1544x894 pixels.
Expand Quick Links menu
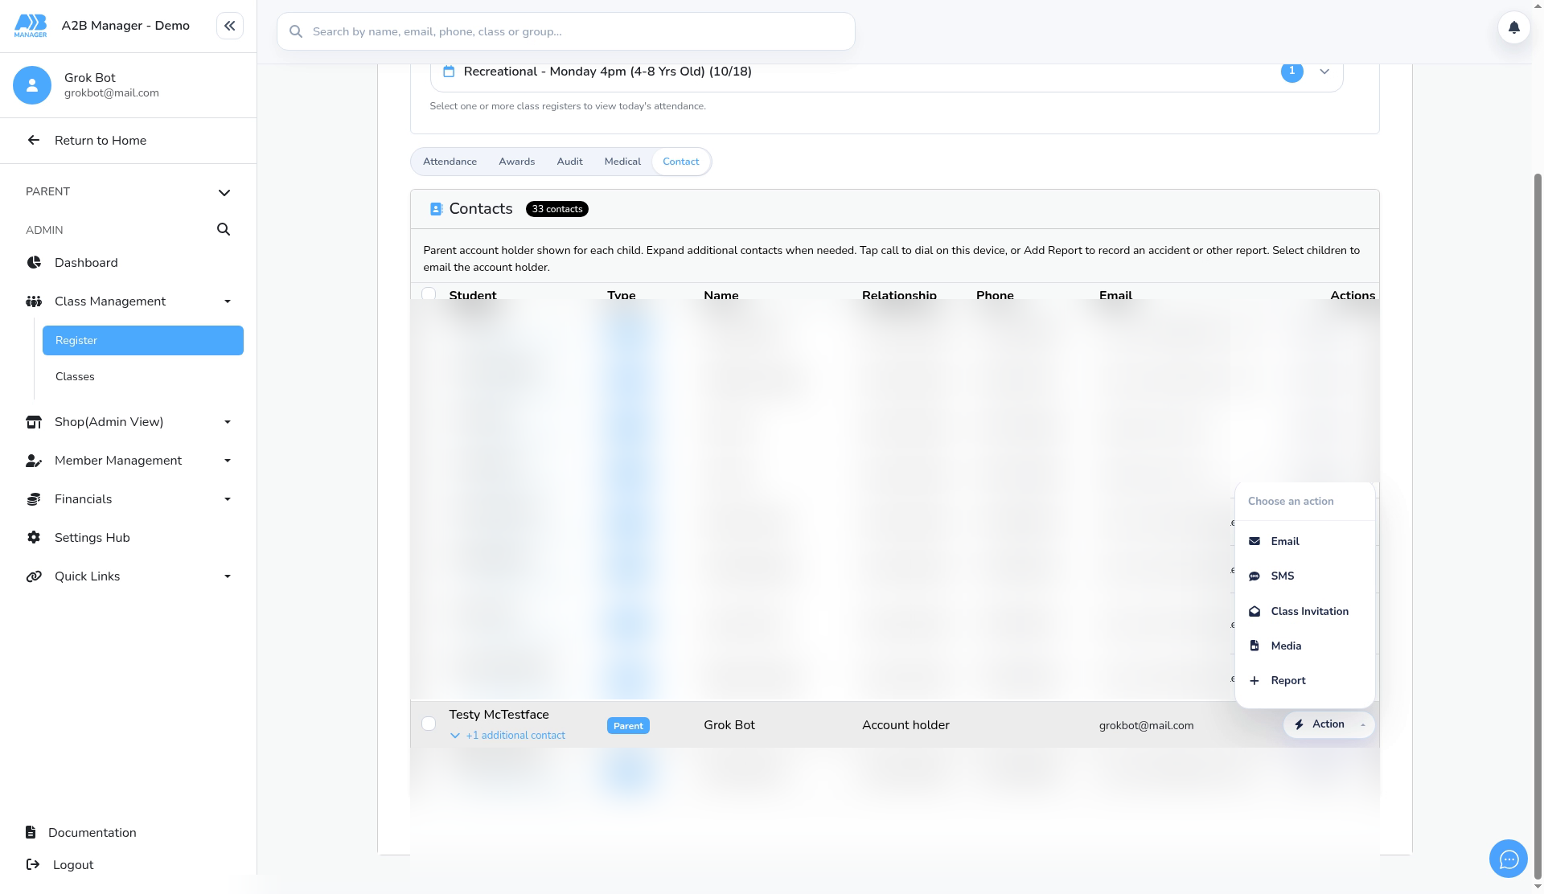[129, 576]
